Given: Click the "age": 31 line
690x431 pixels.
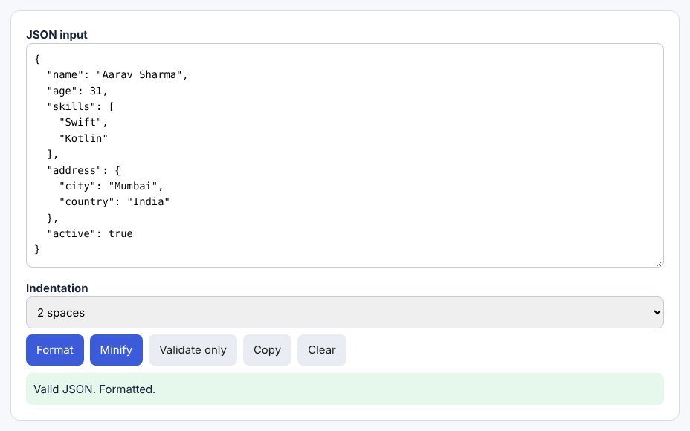Looking at the screenshot, I should pos(77,91).
